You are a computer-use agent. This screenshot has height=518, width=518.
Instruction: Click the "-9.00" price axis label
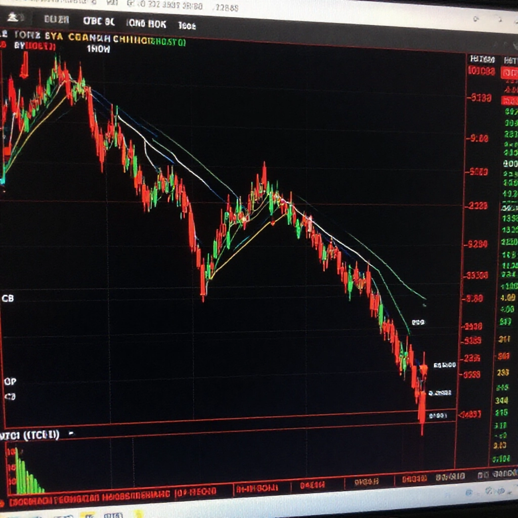(x=477, y=138)
